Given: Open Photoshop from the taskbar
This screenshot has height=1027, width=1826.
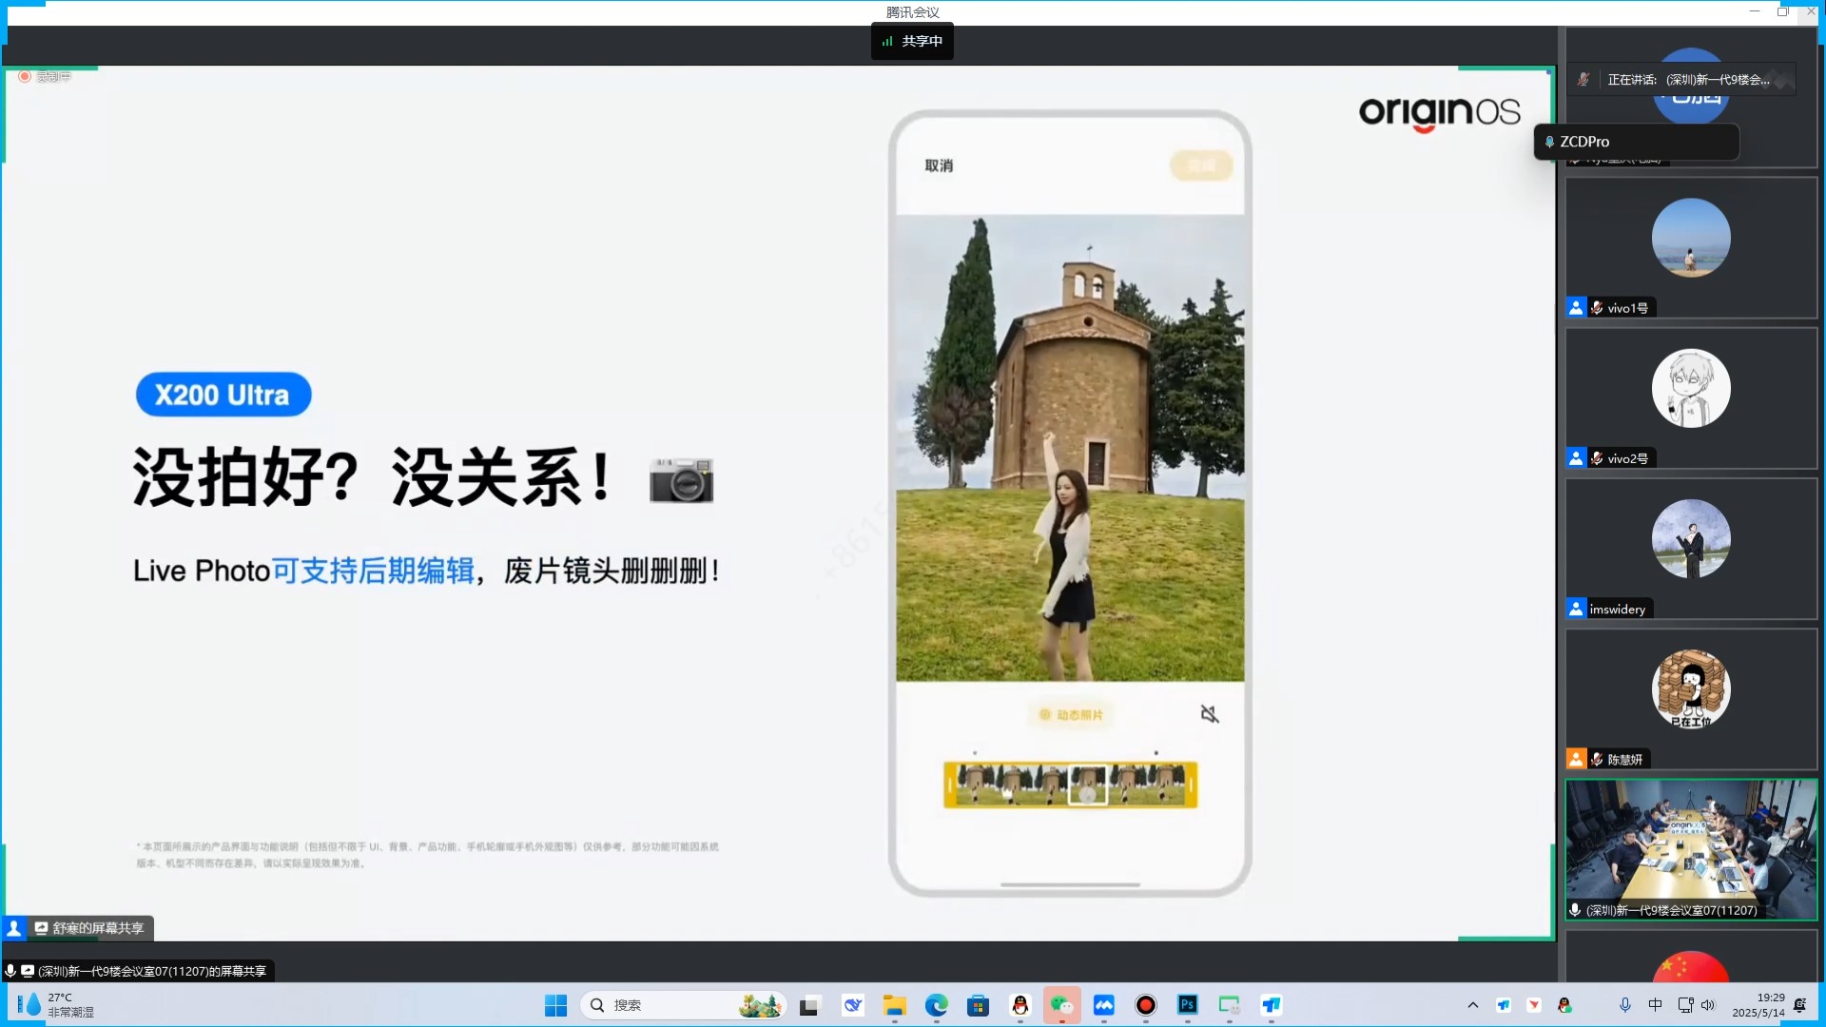Looking at the screenshot, I should pos(1188,1005).
